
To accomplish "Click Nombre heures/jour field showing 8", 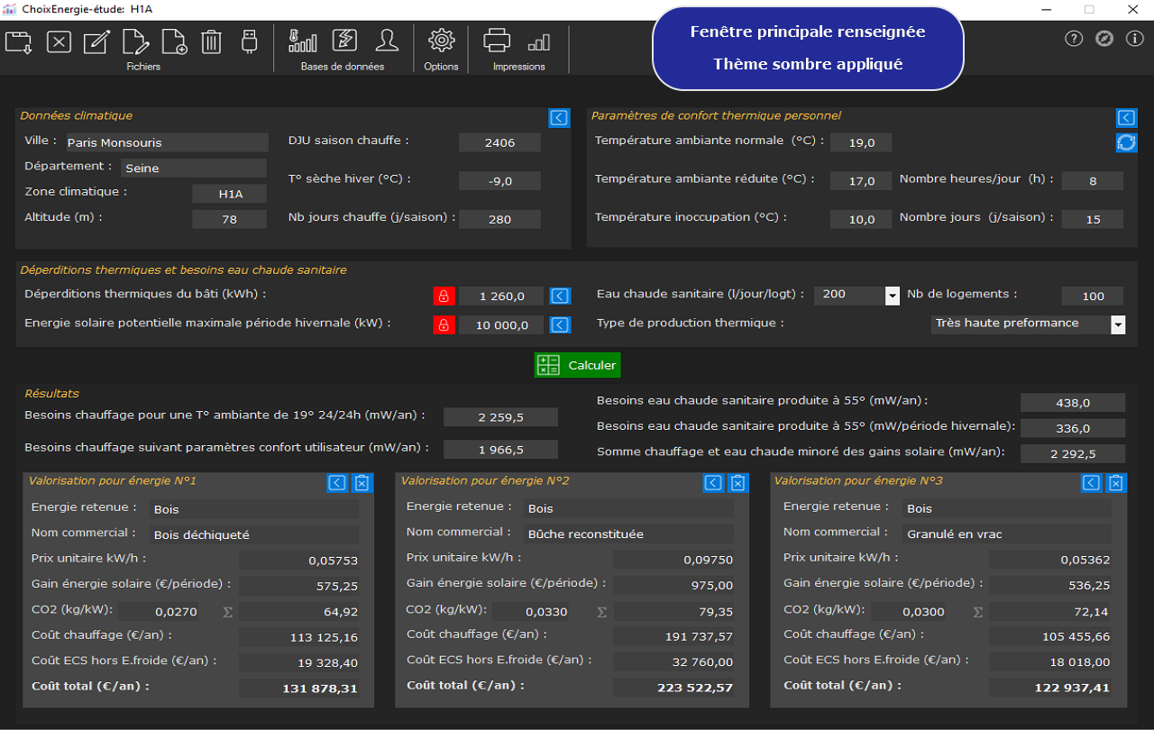I will point(1093,181).
